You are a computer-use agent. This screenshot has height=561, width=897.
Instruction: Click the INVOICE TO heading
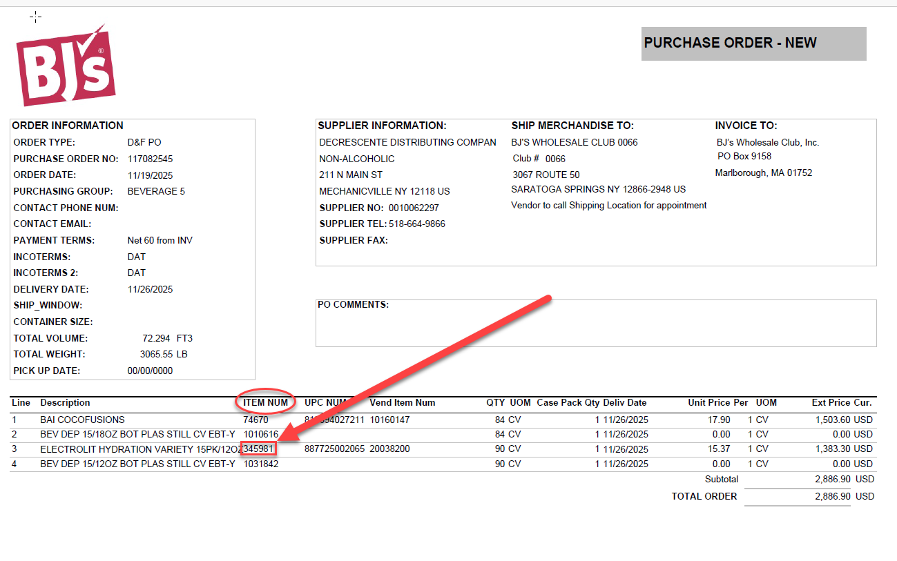pyautogui.click(x=746, y=126)
